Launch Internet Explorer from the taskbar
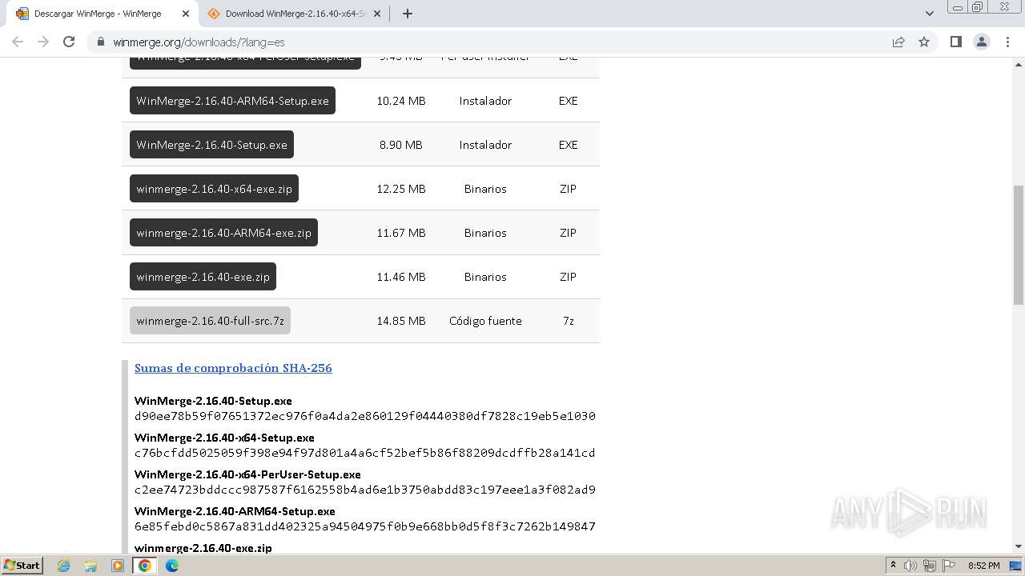 click(x=64, y=566)
